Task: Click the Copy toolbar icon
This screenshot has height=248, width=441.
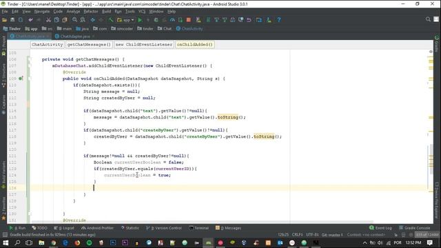Action: tap(57, 20)
